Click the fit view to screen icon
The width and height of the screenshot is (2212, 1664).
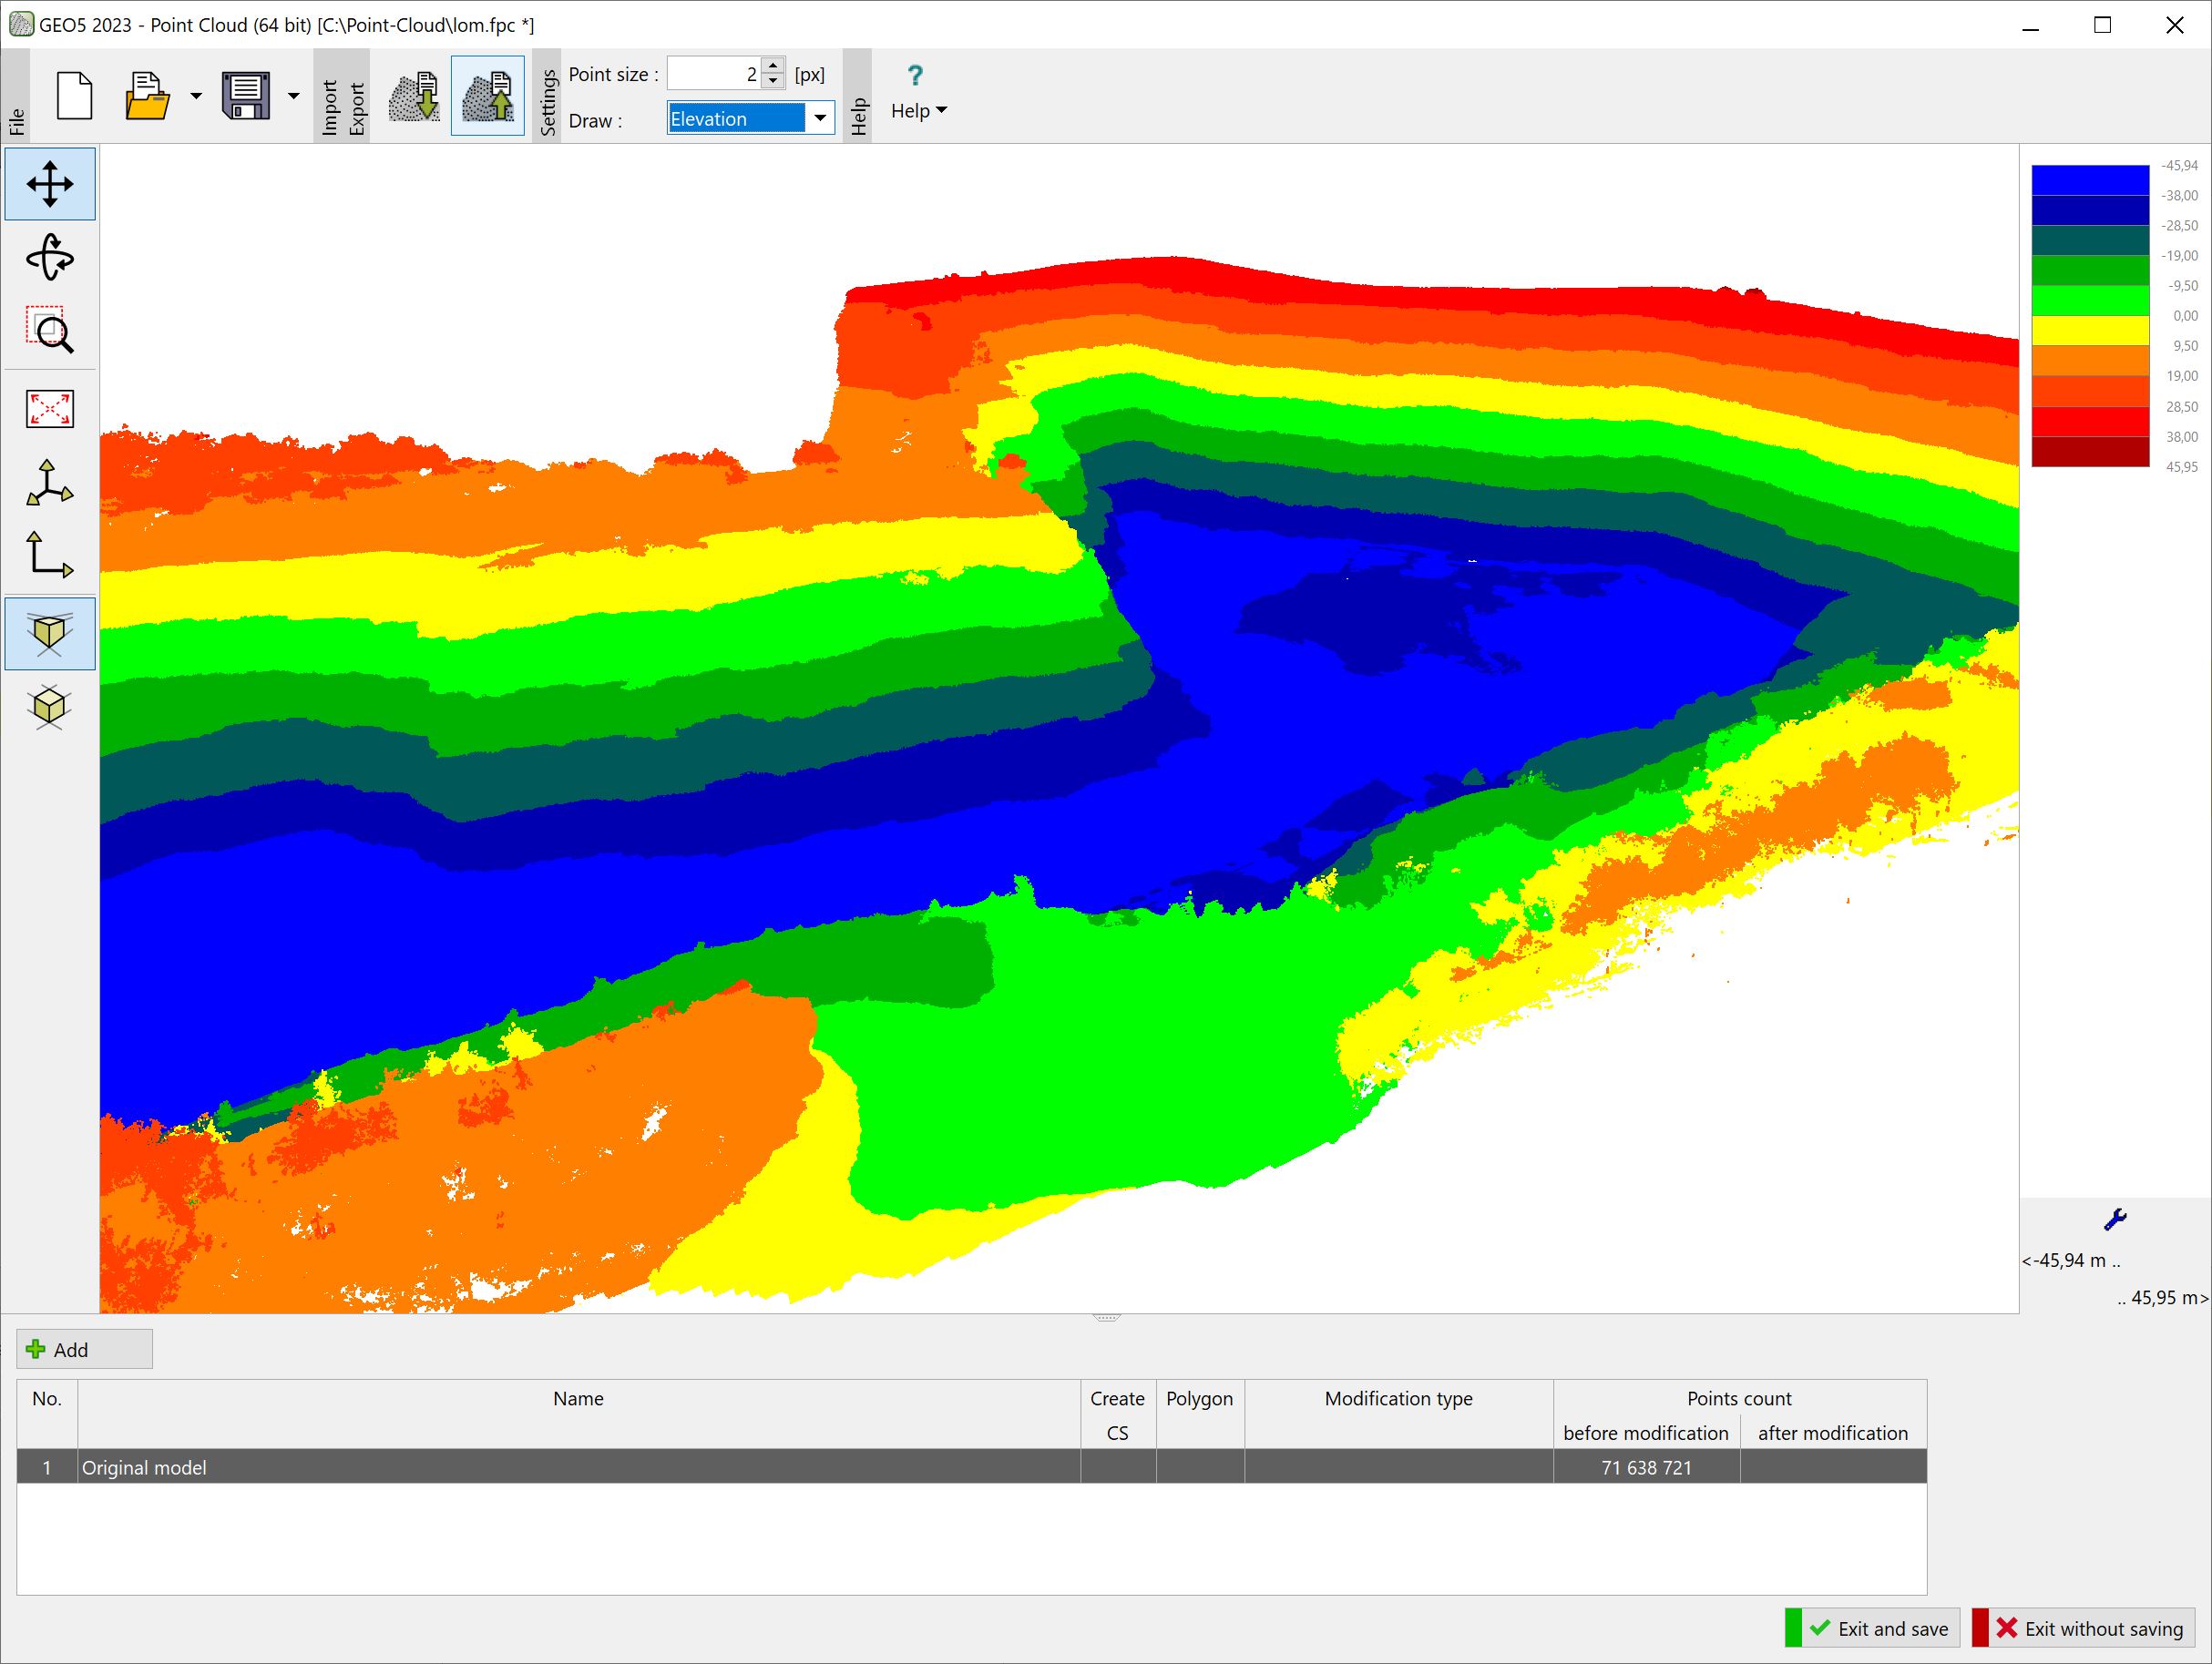point(49,408)
